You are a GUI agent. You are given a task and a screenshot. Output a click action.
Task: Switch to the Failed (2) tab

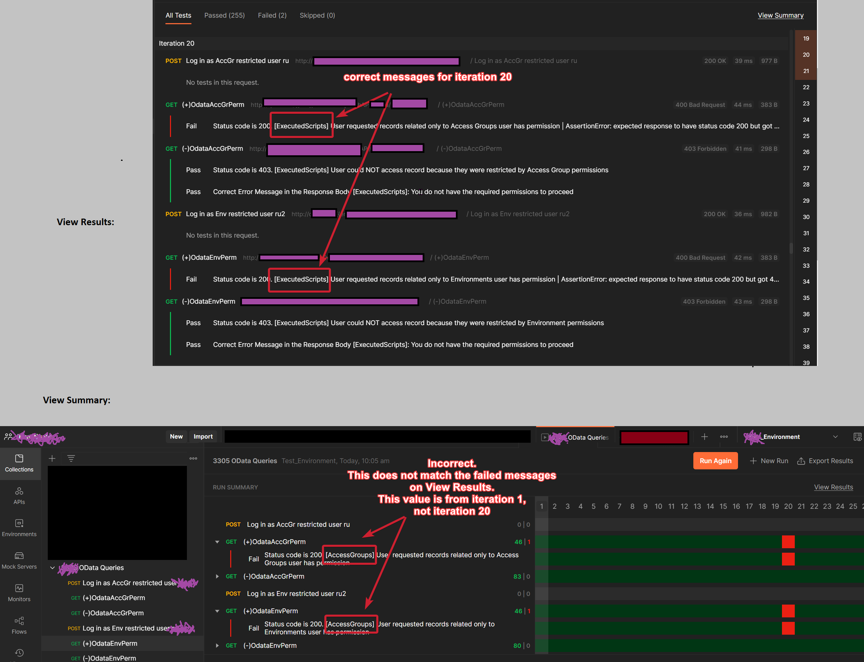tap(272, 15)
